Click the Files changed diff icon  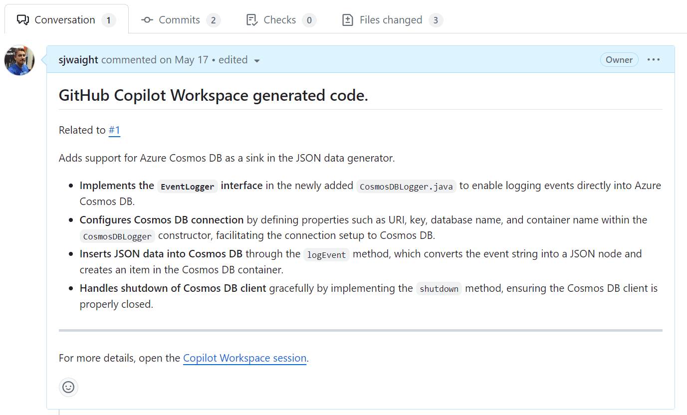click(x=348, y=20)
